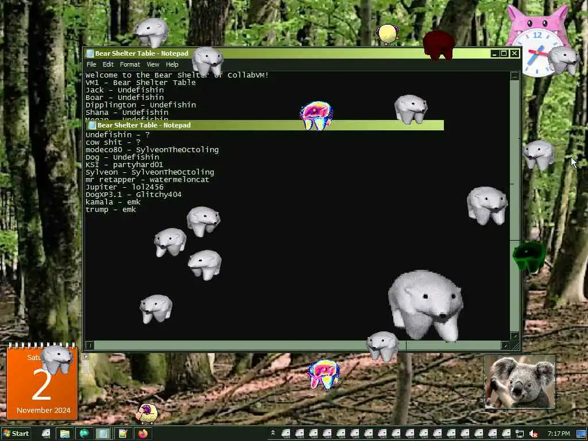Click the 'kamala - emk' line
588x441 pixels.
point(113,202)
